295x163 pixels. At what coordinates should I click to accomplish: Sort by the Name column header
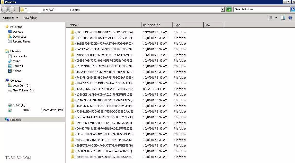pos(104,25)
